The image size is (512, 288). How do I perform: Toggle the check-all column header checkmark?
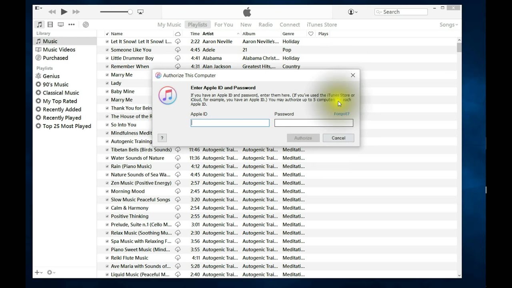[x=107, y=34]
